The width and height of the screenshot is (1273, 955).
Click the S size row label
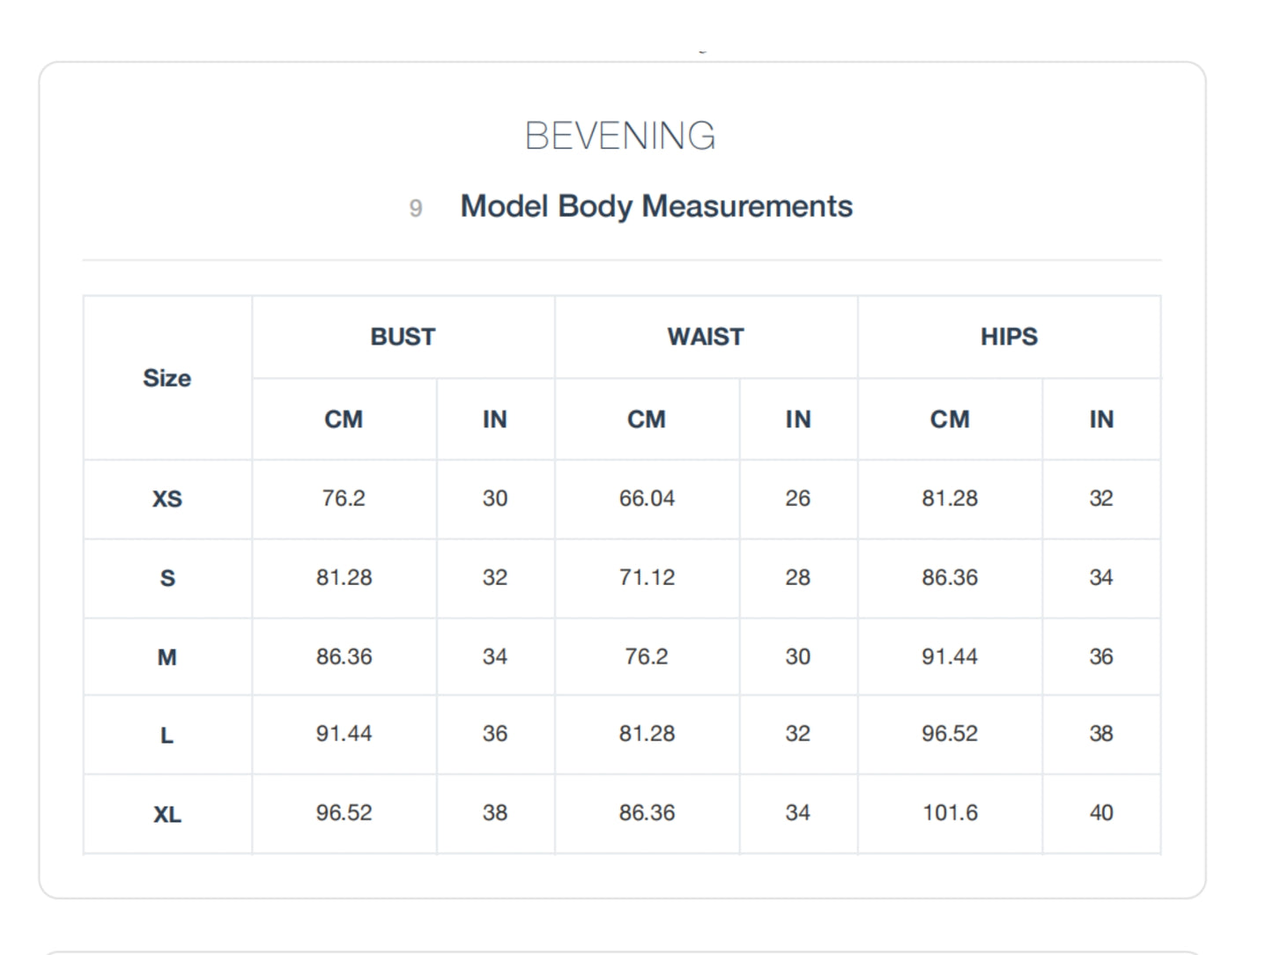[x=167, y=578]
